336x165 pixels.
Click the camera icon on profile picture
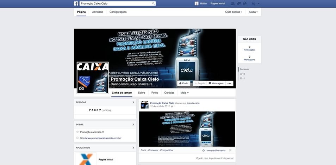(81, 88)
